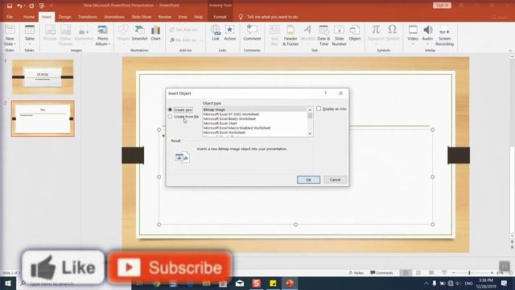This screenshot has height=290, width=515.
Task: Select the Create from file option
Action: (170, 116)
